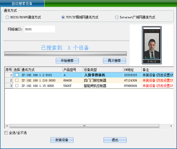Screen dimensions: 177x149
Task: Click the horizontal scrollbar left arrow
Action: (x=7, y=126)
